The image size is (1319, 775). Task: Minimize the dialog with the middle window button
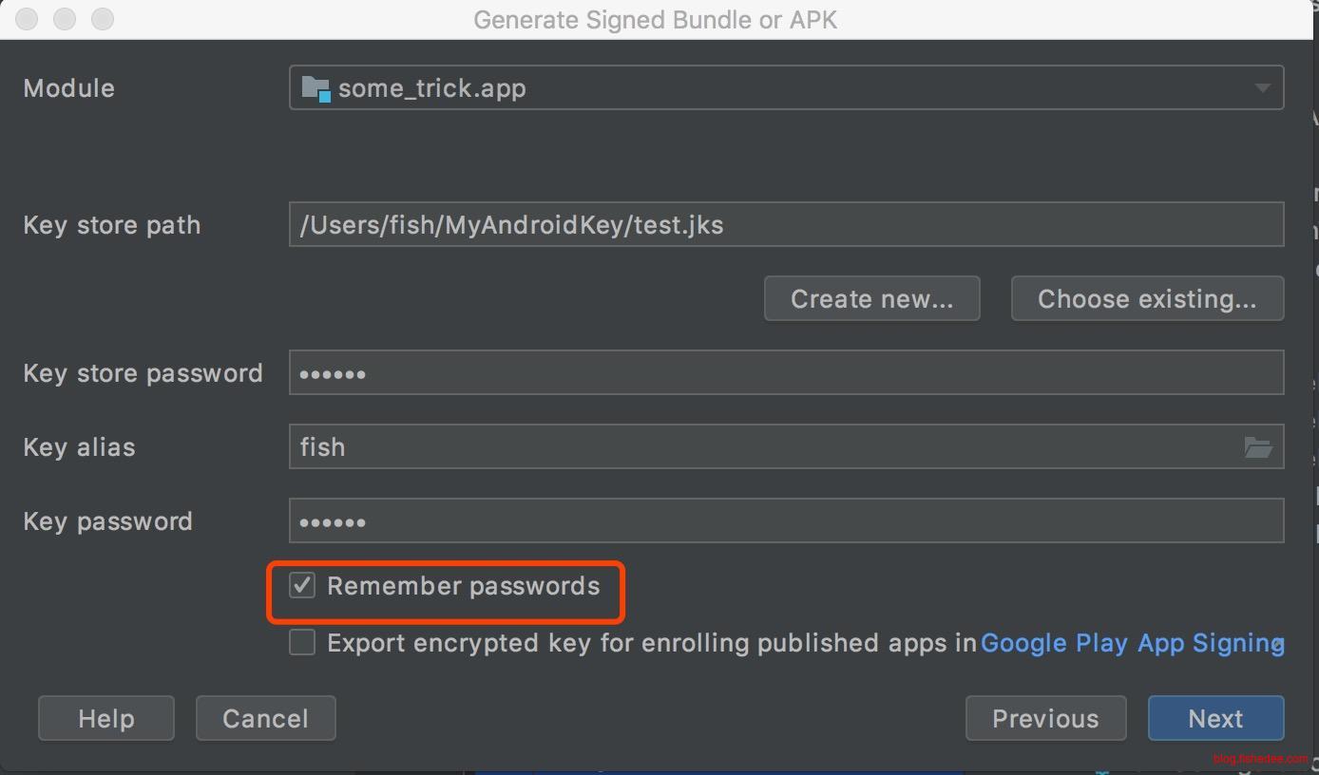pyautogui.click(x=65, y=19)
